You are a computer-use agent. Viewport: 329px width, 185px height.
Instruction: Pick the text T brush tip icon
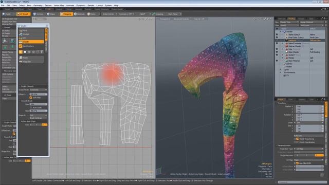coord(42,52)
